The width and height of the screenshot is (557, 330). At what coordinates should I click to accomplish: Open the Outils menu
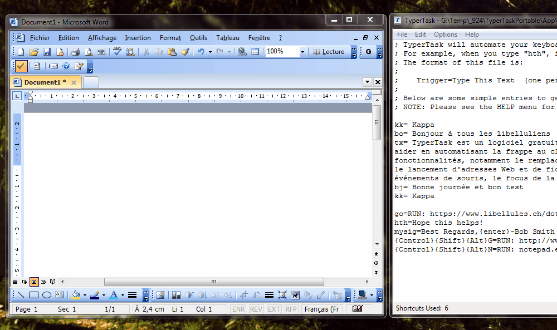coord(198,38)
